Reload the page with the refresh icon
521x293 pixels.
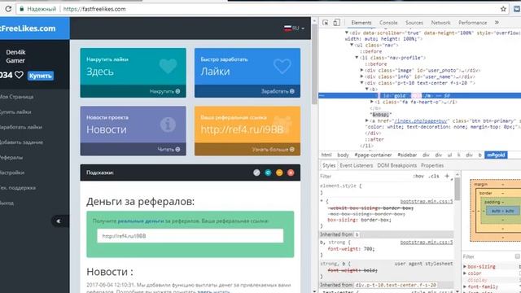(x=8, y=9)
